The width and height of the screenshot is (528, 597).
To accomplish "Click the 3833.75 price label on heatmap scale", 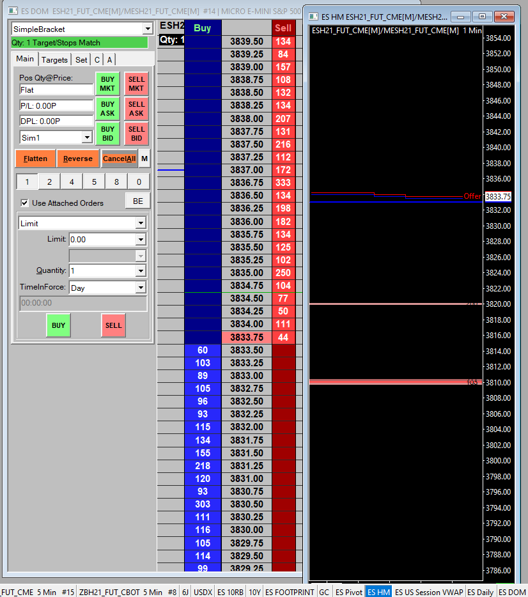I will 498,196.
